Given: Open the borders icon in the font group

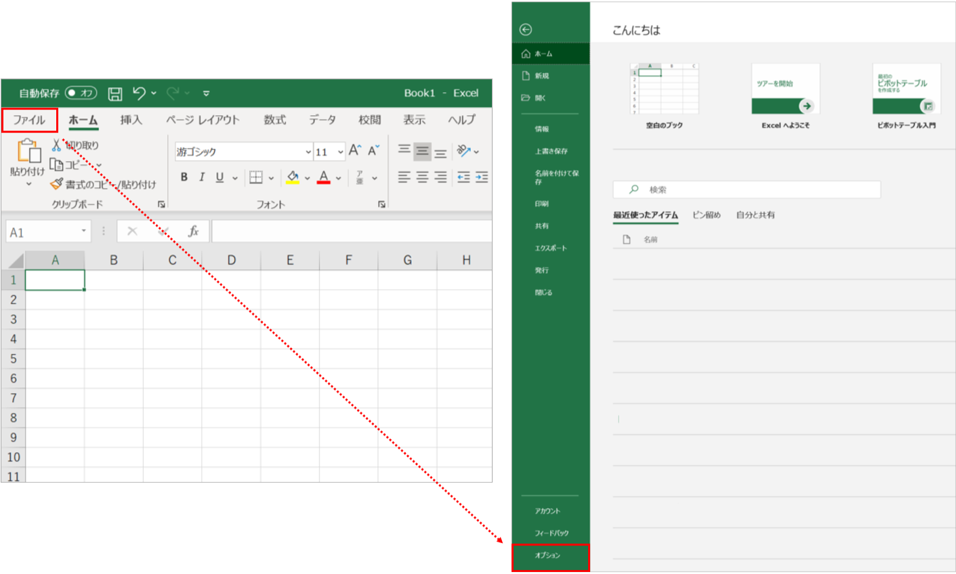Looking at the screenshot, I should (x=255, y=177).
